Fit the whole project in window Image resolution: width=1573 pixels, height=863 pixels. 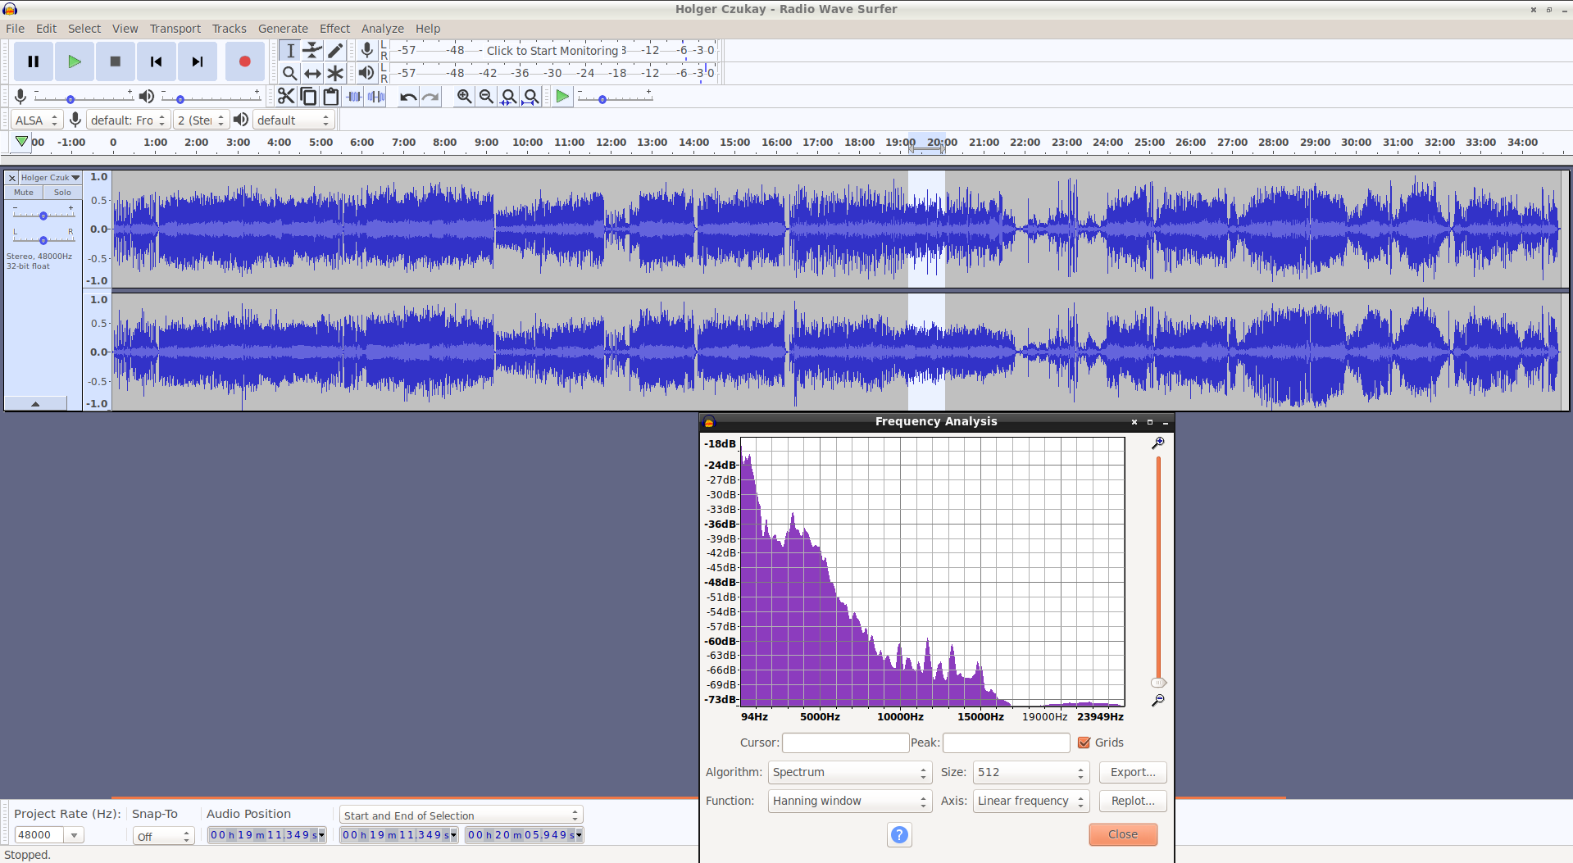pos(531,97)
